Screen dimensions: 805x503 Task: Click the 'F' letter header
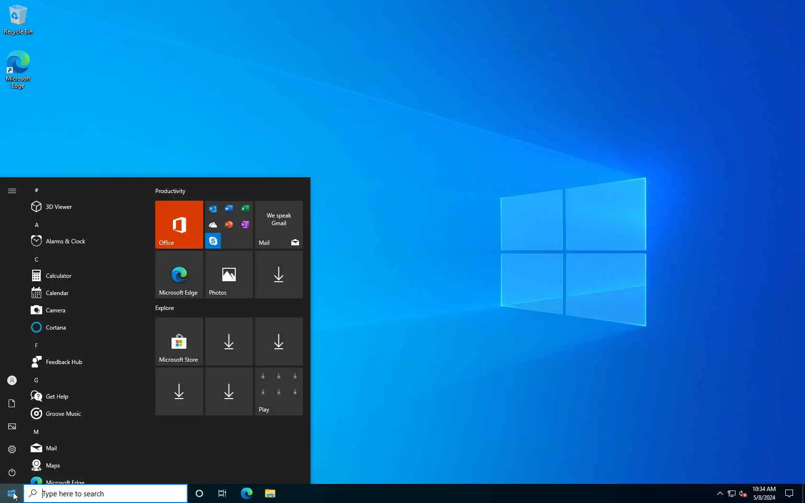click(x=36, y=345)
